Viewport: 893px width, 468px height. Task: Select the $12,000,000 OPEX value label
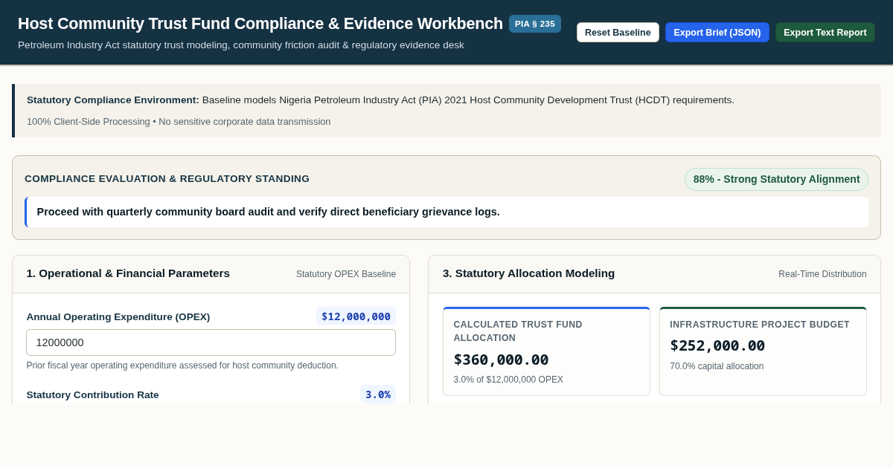(x=356, y=316)
